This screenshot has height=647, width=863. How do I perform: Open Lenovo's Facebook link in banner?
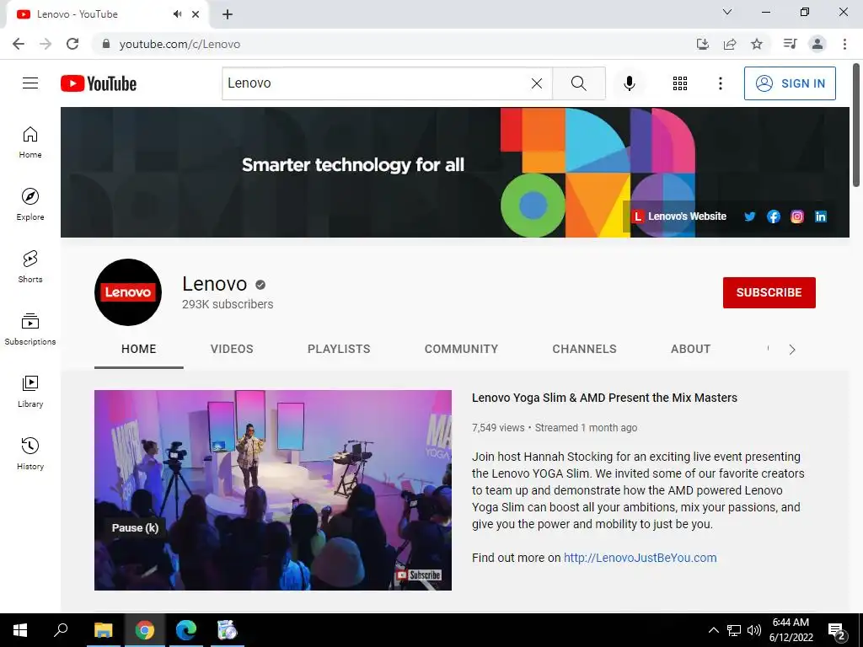tap(774, 217)
